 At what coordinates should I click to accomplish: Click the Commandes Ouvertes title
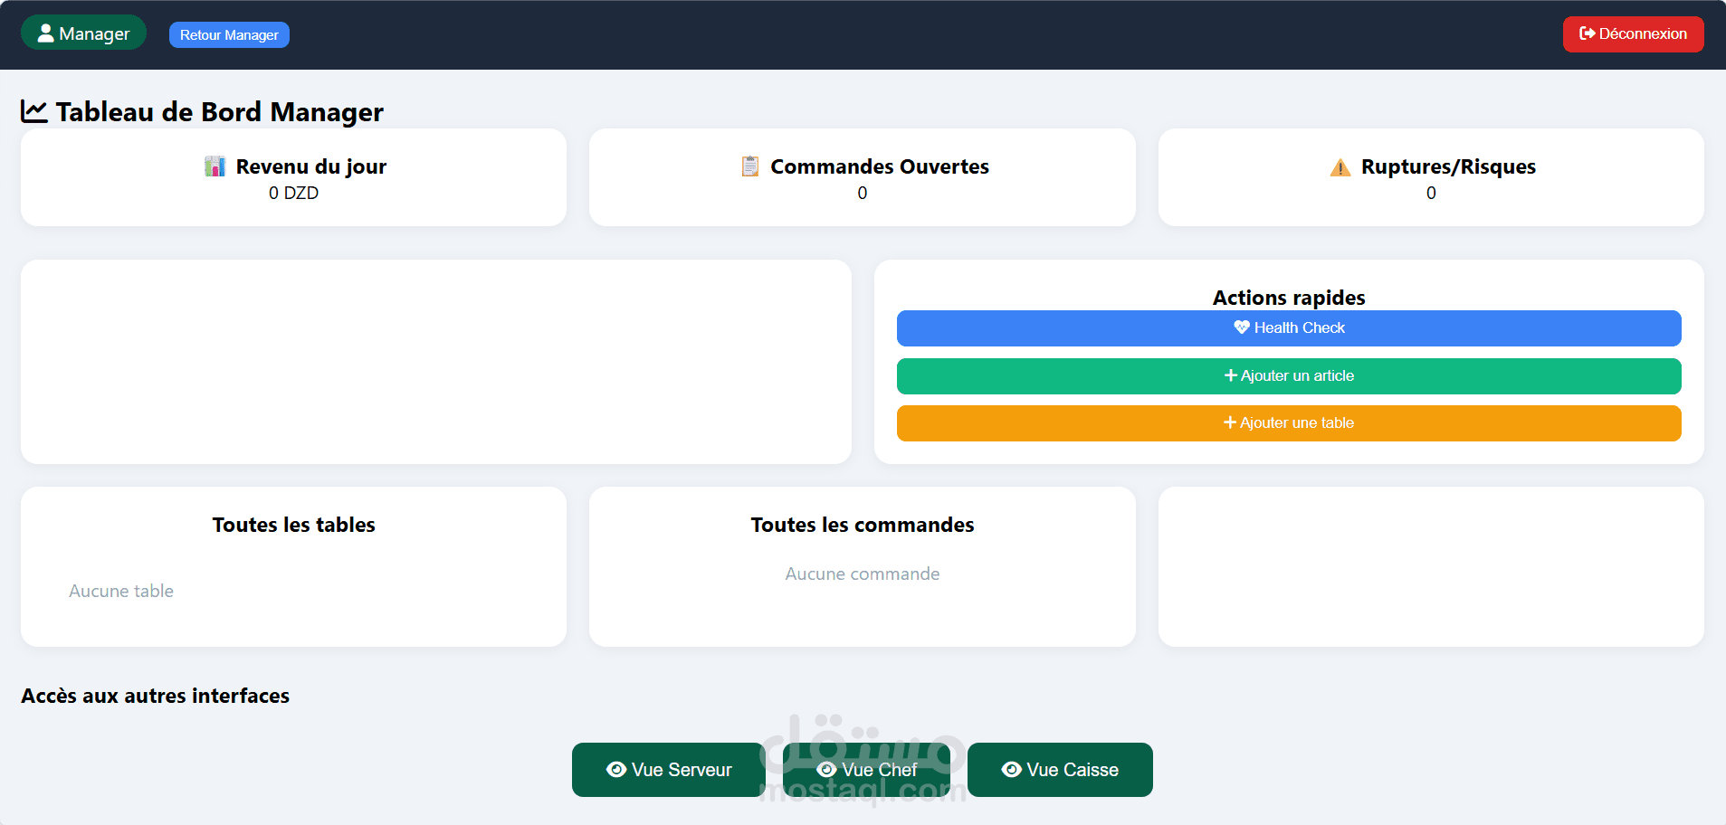click(879, 166)
